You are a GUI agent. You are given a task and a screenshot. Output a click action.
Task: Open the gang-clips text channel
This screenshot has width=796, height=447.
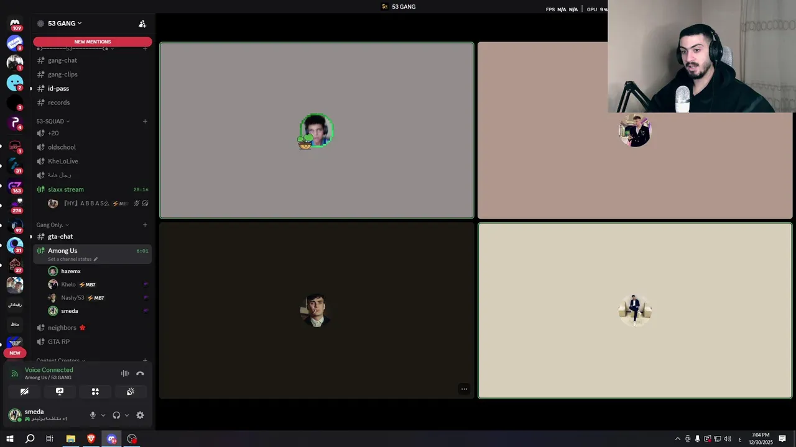[93, 74]
